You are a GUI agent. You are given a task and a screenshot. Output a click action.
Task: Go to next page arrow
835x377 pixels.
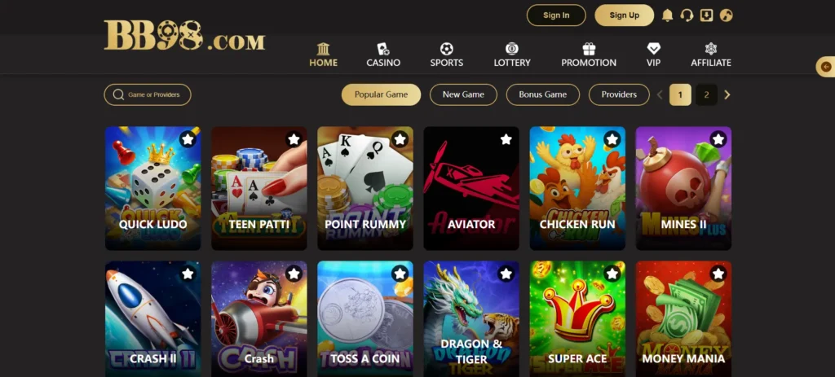click(x=727, y=95)
